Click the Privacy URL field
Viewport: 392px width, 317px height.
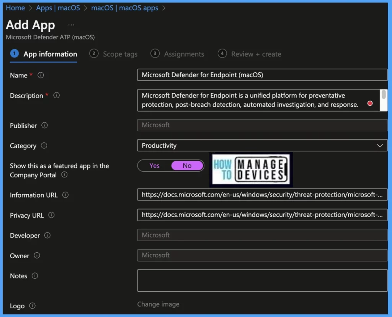262,215
